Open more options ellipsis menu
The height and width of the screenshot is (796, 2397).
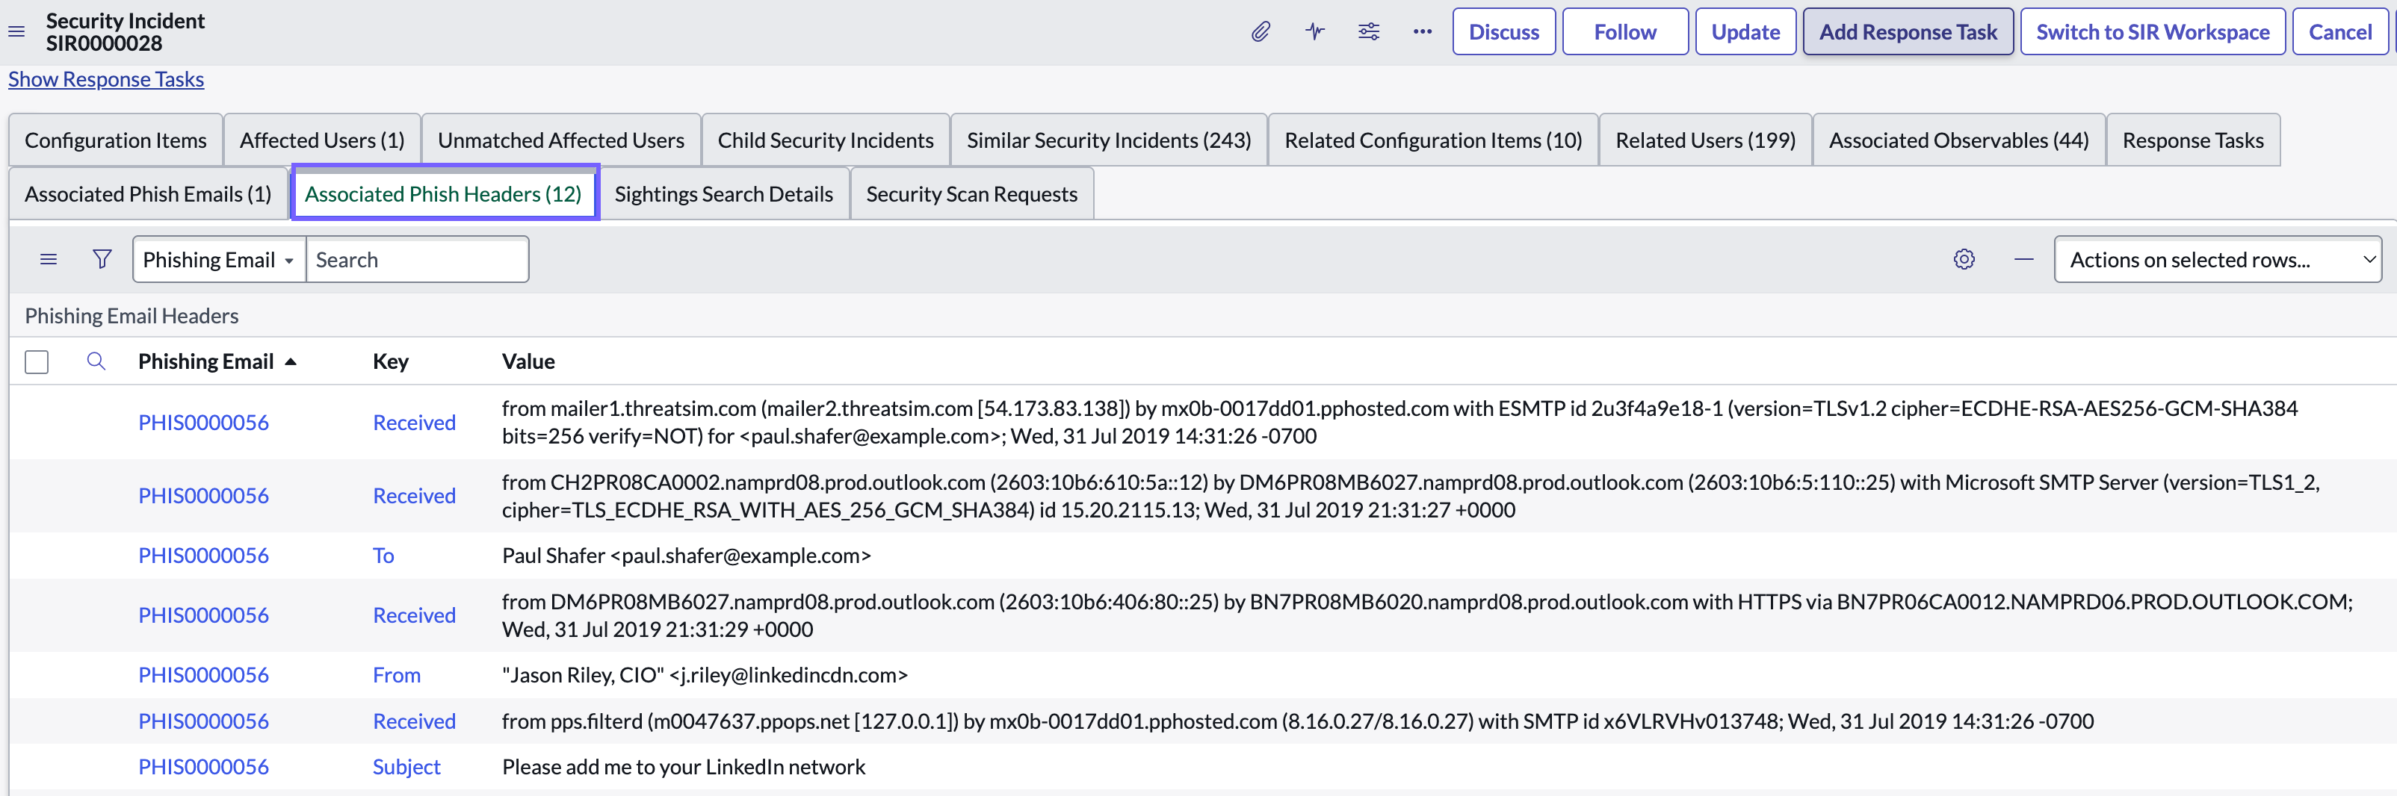1422,33
